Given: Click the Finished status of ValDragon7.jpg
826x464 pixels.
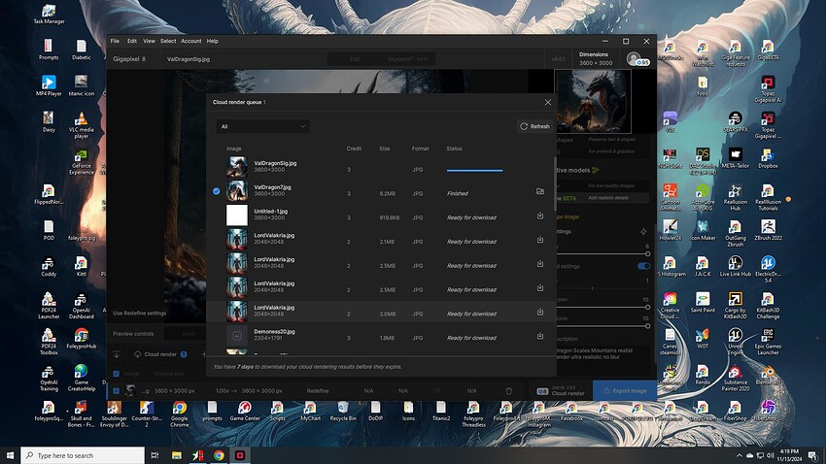Looking at the screenshot, I should (458, 193).
